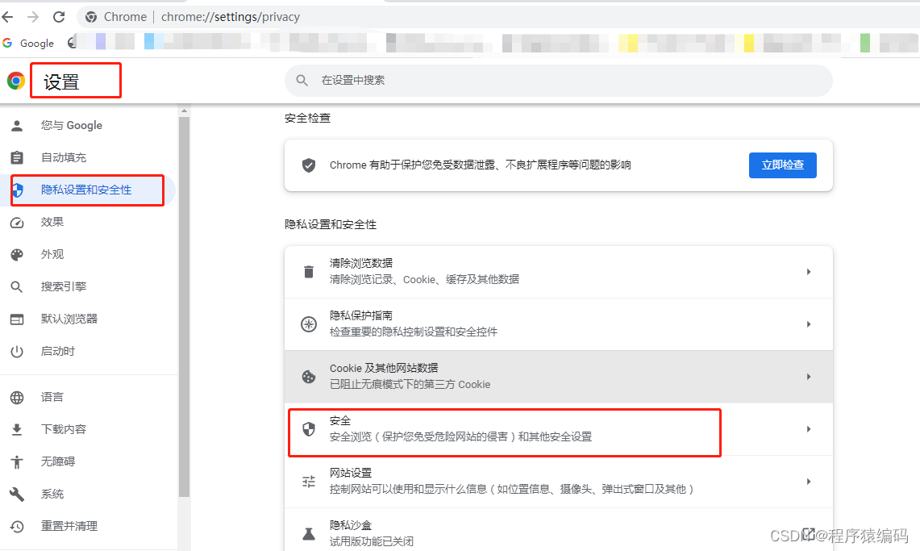Click the flask icon for 隐私沙盒
The image size is (920, 551).
[x=309, y=533]
